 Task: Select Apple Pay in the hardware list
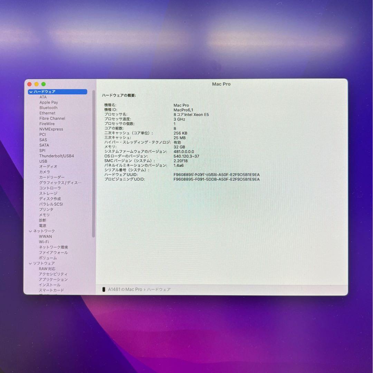pos(49,102)
